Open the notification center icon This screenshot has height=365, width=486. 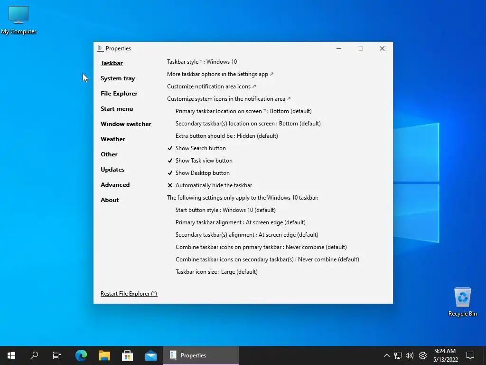[x=470, y=355]
